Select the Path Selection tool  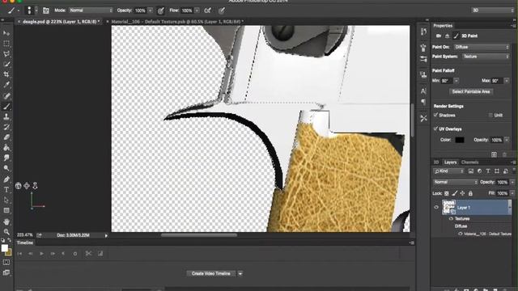coord(6,200)
